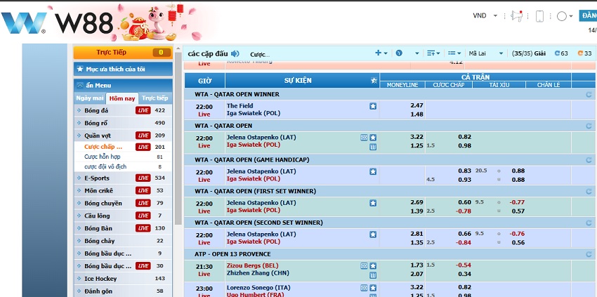Click the LIVE badge next to E-Sports
The width and height of the screenshot is (597, 297).
pos(143,178)
